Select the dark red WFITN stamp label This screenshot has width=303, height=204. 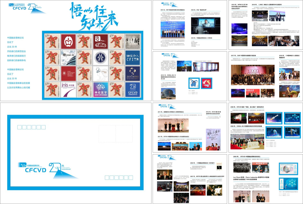[100, 41]
